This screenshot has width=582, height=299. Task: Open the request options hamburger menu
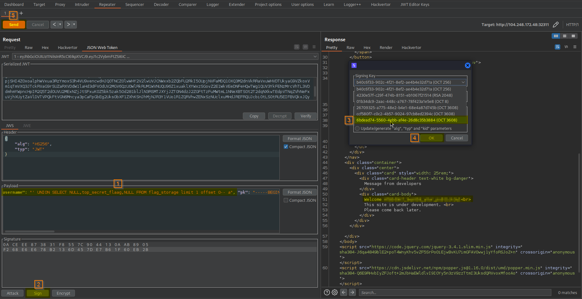[x=314, y=47]
